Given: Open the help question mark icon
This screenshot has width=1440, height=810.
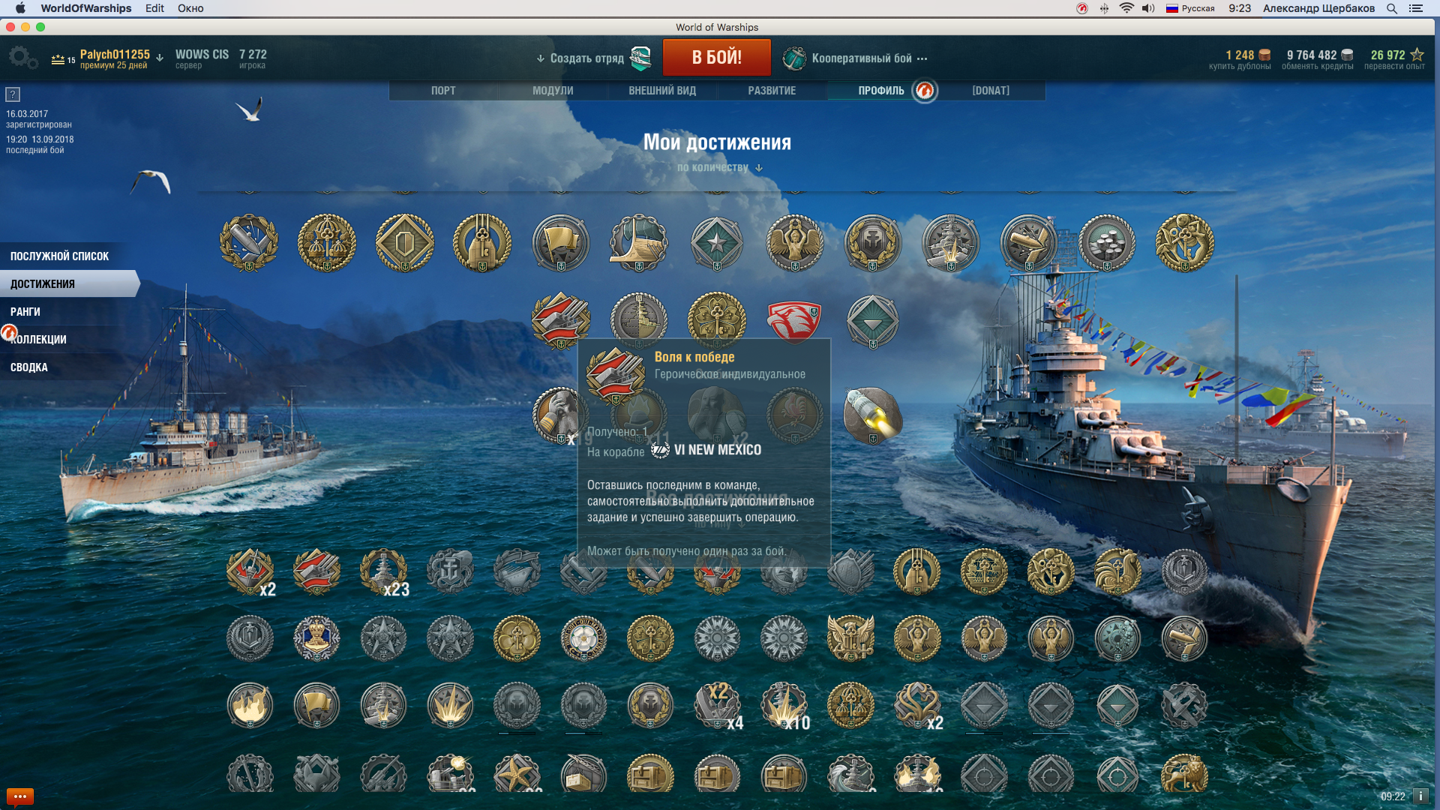Looking at the screenshot, I should 13,94.
